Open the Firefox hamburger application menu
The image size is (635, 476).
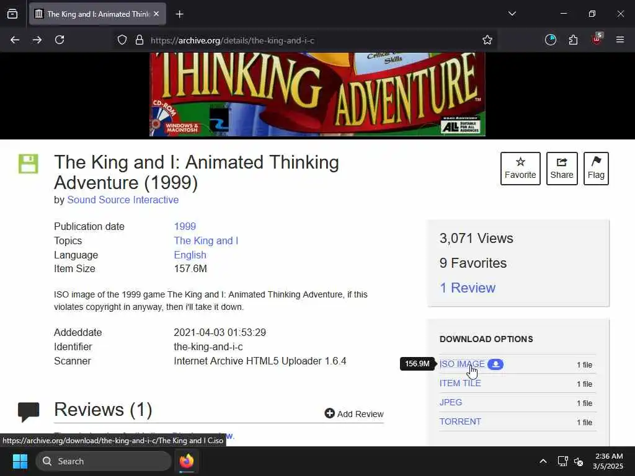coord(619,40)
